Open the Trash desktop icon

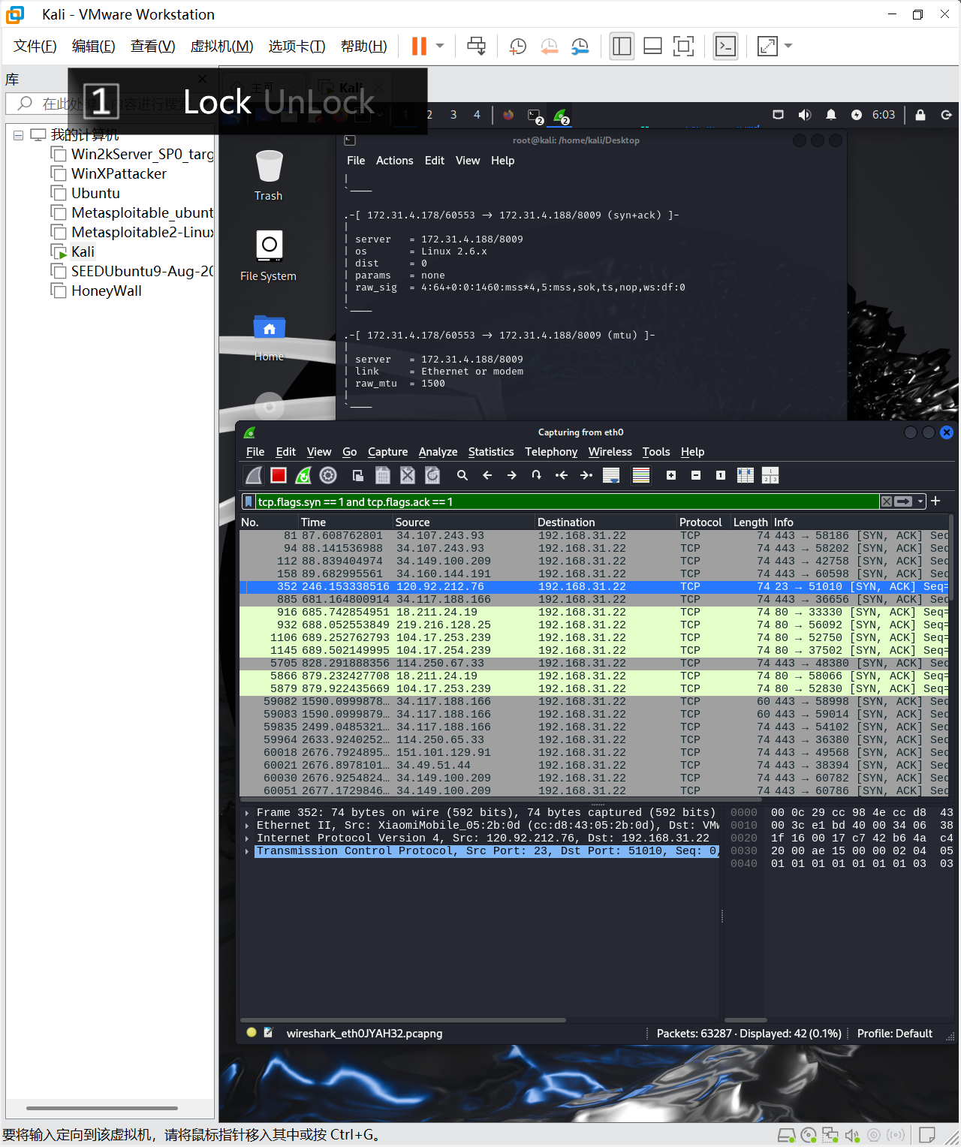269,176
